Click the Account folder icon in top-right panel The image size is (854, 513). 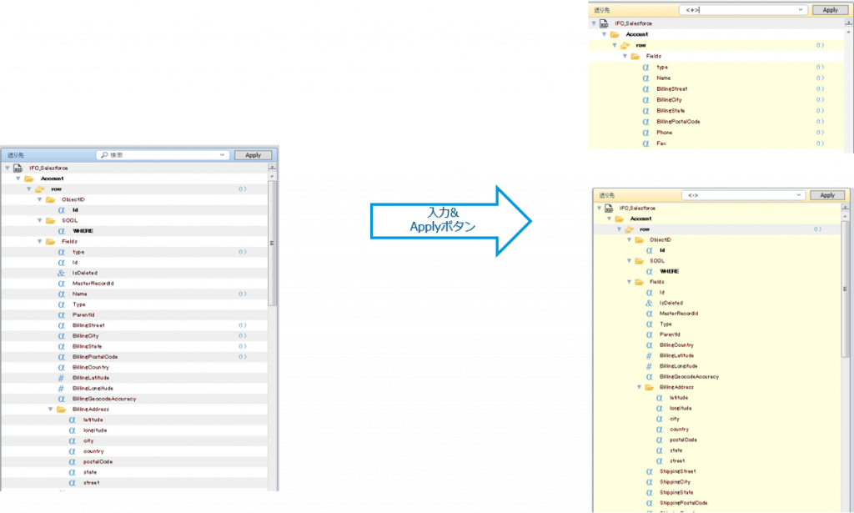(x=614, y=34)
